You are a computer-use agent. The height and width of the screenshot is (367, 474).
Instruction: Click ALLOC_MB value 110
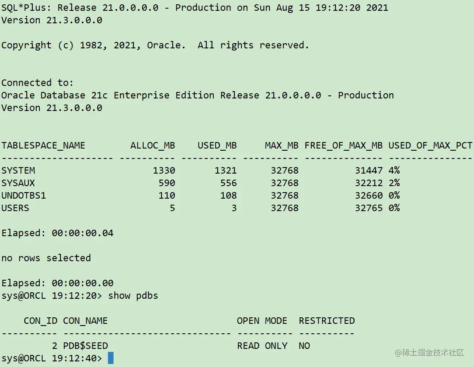click(167, 195)
